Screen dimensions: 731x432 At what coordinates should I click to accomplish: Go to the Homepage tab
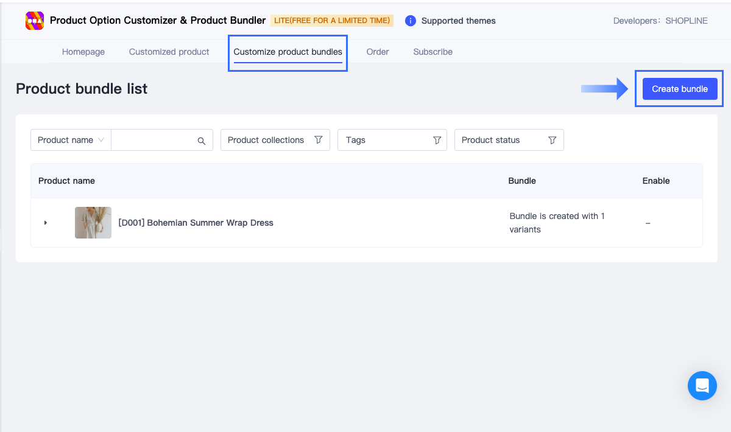83,52
